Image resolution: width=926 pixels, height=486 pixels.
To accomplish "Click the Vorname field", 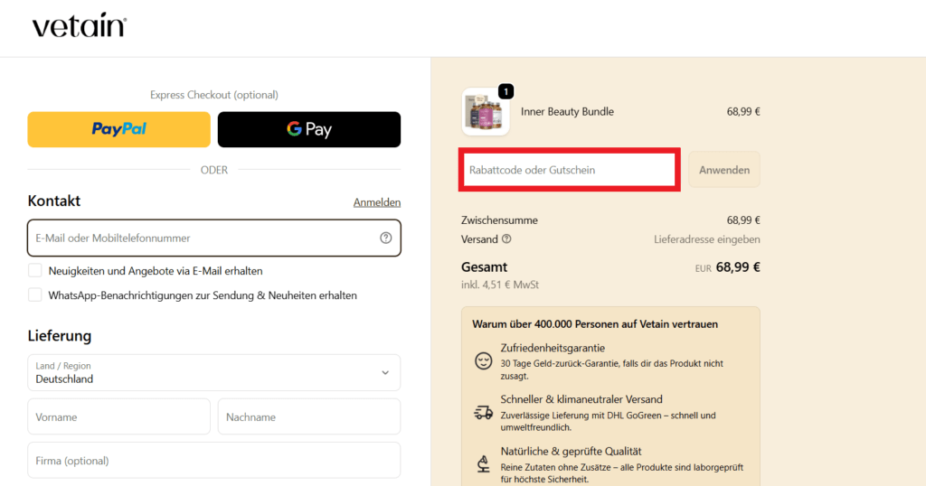I will click(x=118, y=417).
